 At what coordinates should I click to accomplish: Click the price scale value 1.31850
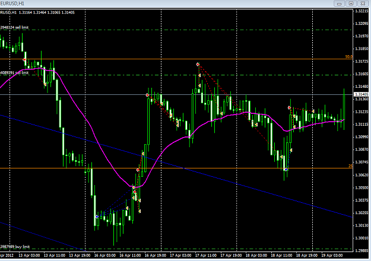click(x=362, y=49)
